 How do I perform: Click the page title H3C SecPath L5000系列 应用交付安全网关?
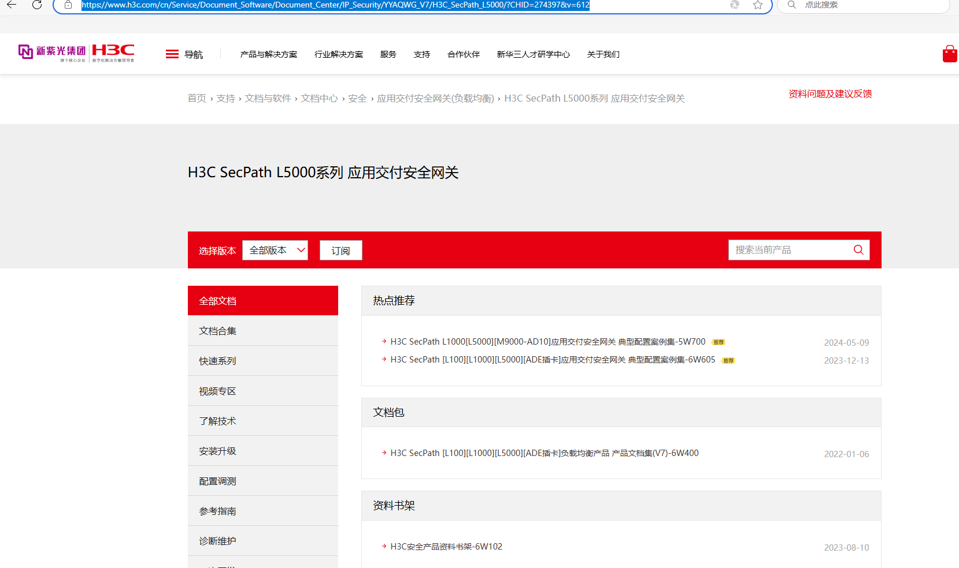323,173
